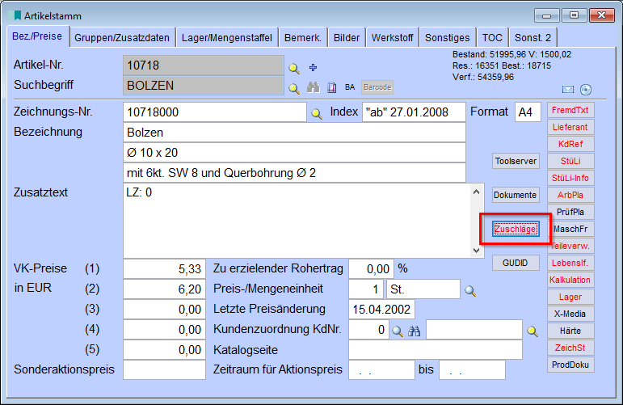This screenshot has width=623, height=405.
Task: Open the TOC tab
Action: 492,38
